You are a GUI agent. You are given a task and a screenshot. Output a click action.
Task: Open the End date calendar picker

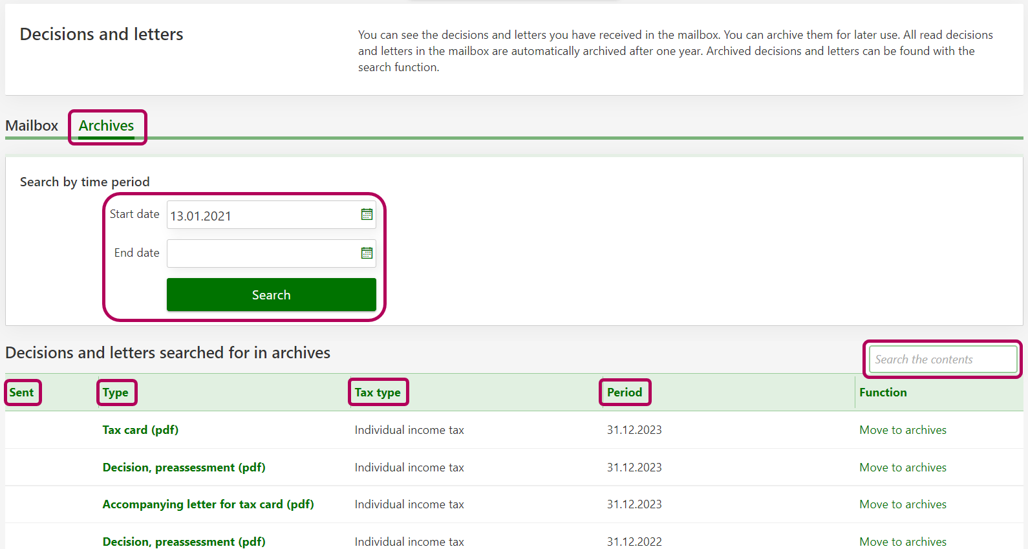367,253
